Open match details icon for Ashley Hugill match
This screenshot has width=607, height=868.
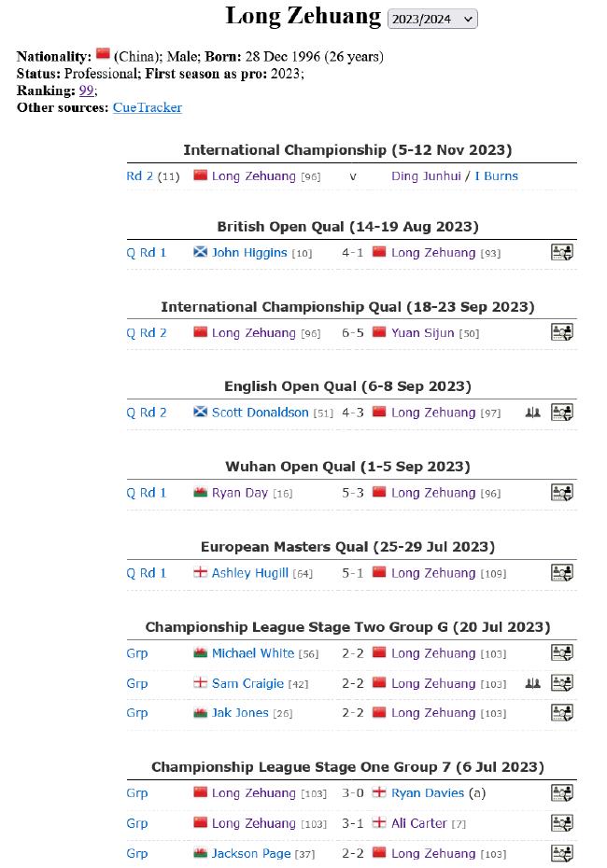tap(561, 572)
